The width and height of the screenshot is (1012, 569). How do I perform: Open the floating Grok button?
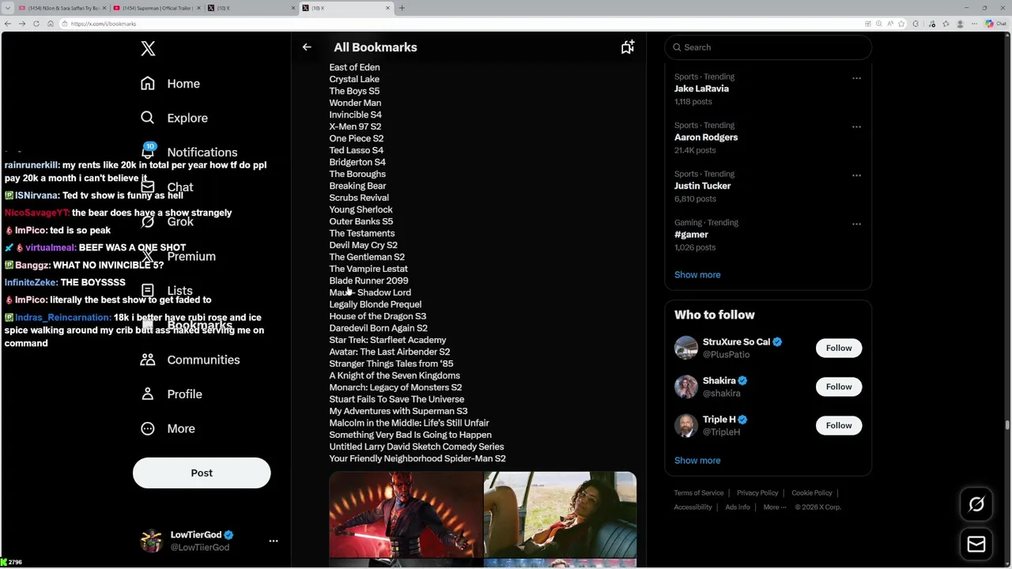976,504
